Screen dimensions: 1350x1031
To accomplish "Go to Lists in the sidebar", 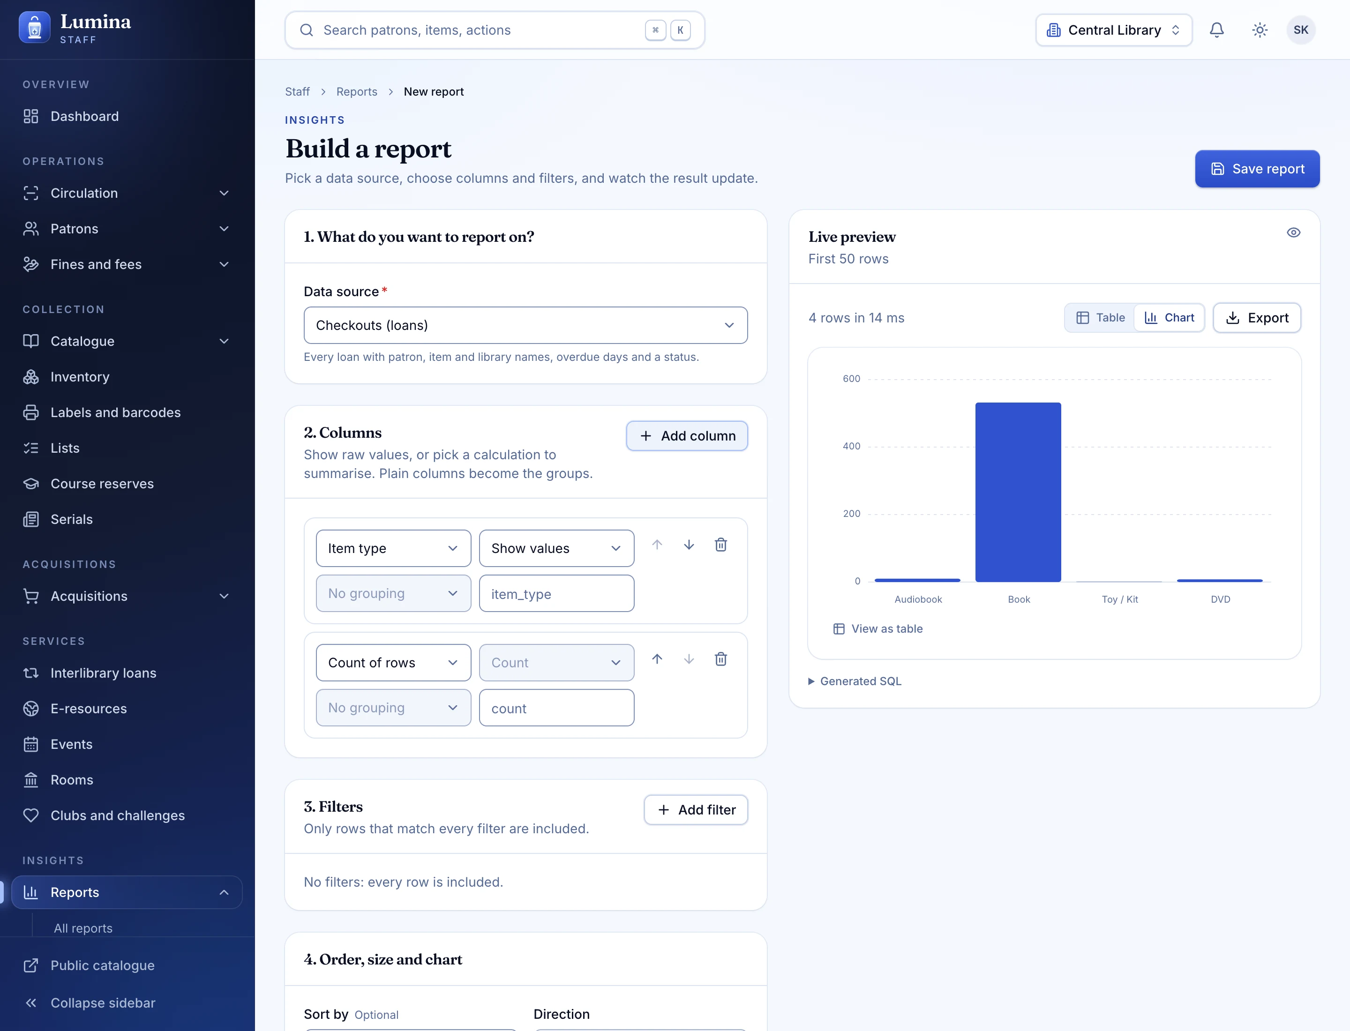I will click(x=127, y=448).
